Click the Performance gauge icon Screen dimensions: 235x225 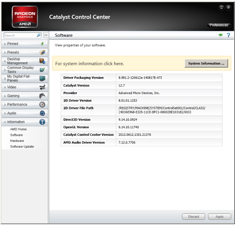(x=42, y=105)
